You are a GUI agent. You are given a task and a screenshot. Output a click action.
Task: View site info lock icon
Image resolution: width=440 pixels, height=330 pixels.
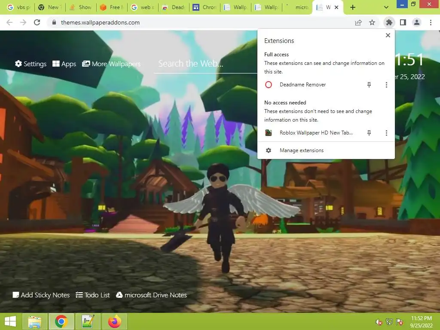click(54, 22)
